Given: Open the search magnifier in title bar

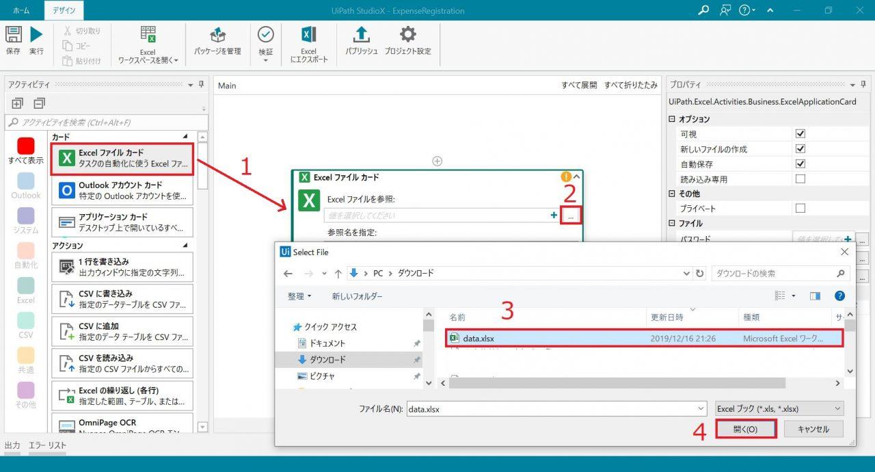Looking at the screenshot, I should coord(703,10).
